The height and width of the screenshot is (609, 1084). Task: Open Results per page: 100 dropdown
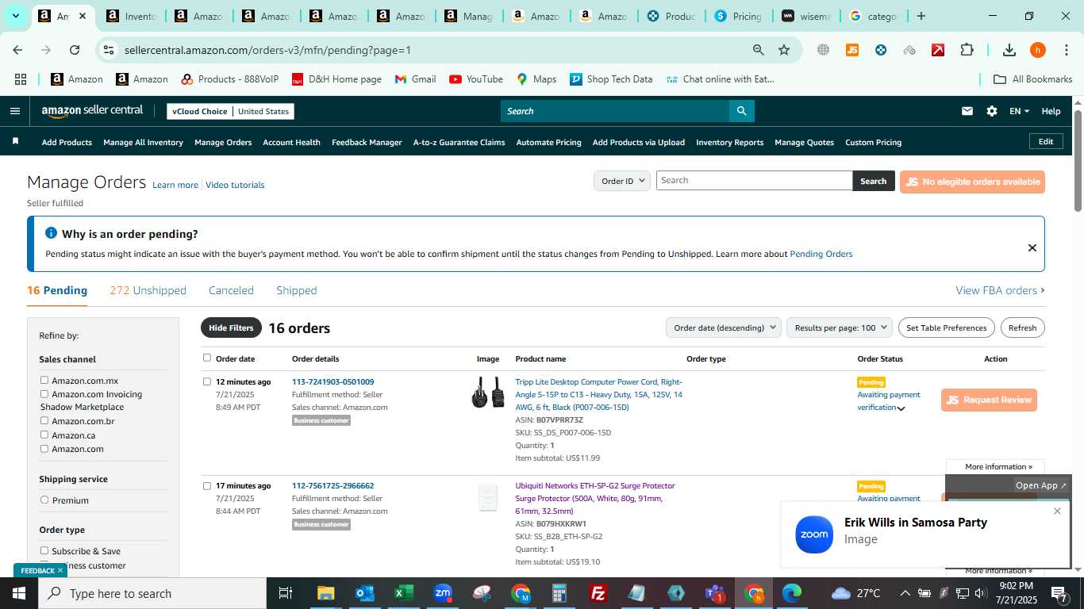[x=840, y=327]
